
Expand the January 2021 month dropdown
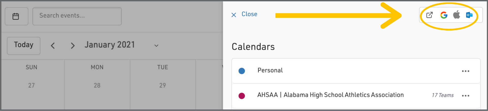pyautogui.click(x=156, y=46)
